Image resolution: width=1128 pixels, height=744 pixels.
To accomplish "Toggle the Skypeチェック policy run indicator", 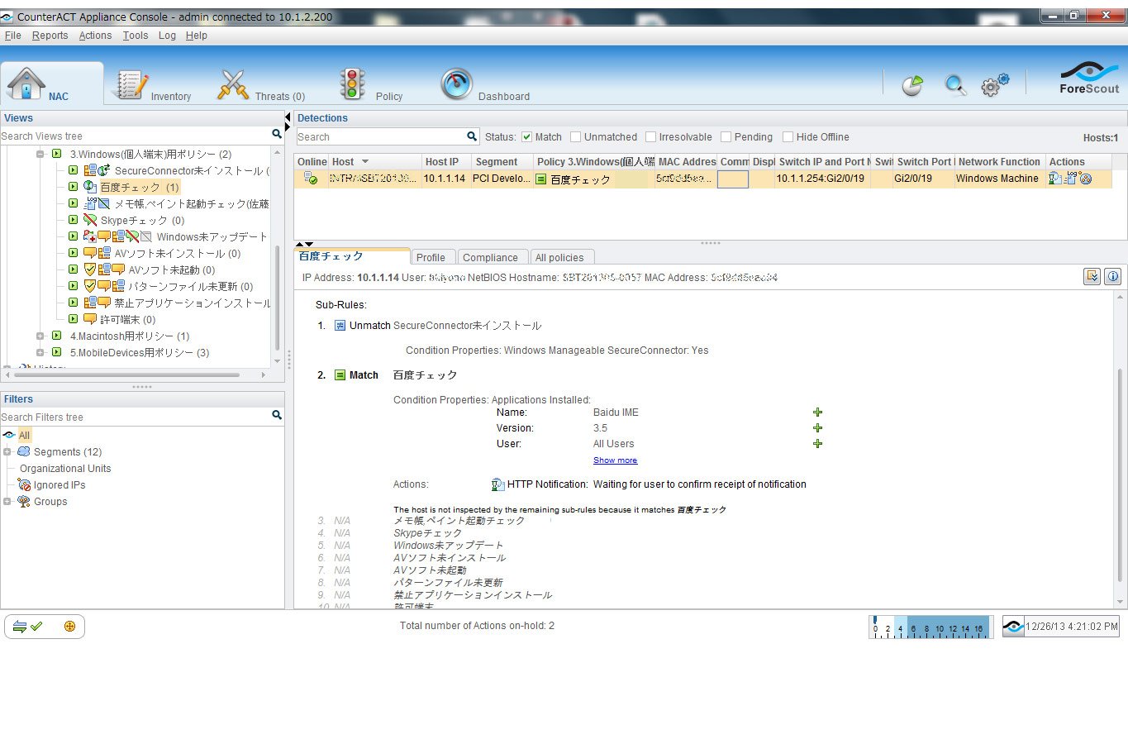I will click(73, 220).
